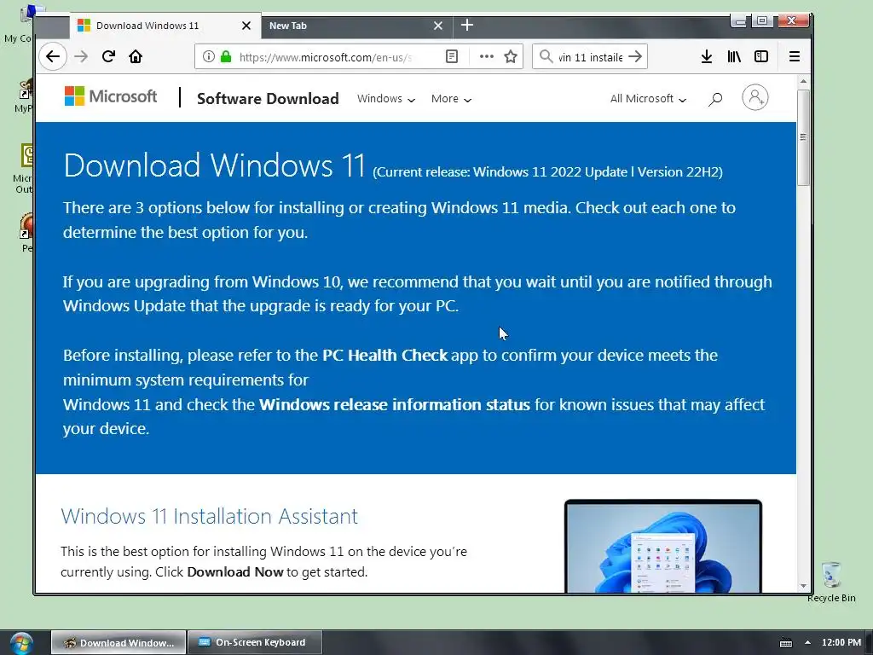Click the keyboard icon in system tray

(785, 643)
